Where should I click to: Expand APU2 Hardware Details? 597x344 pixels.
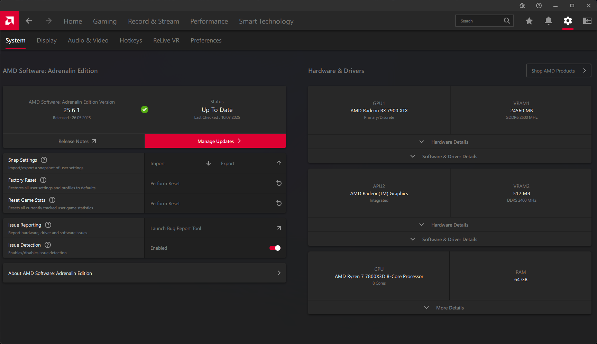pos(450,225)
